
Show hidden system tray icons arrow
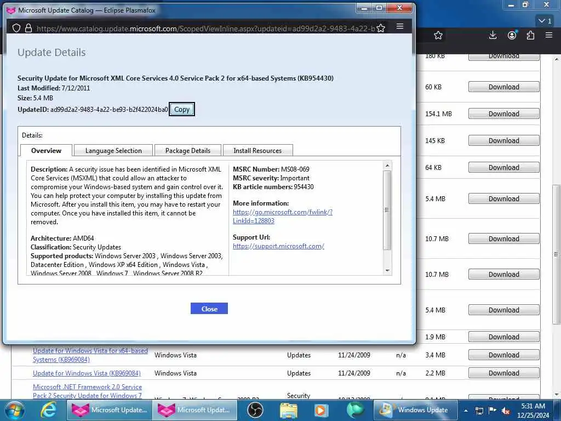click(x=466, y=411)
